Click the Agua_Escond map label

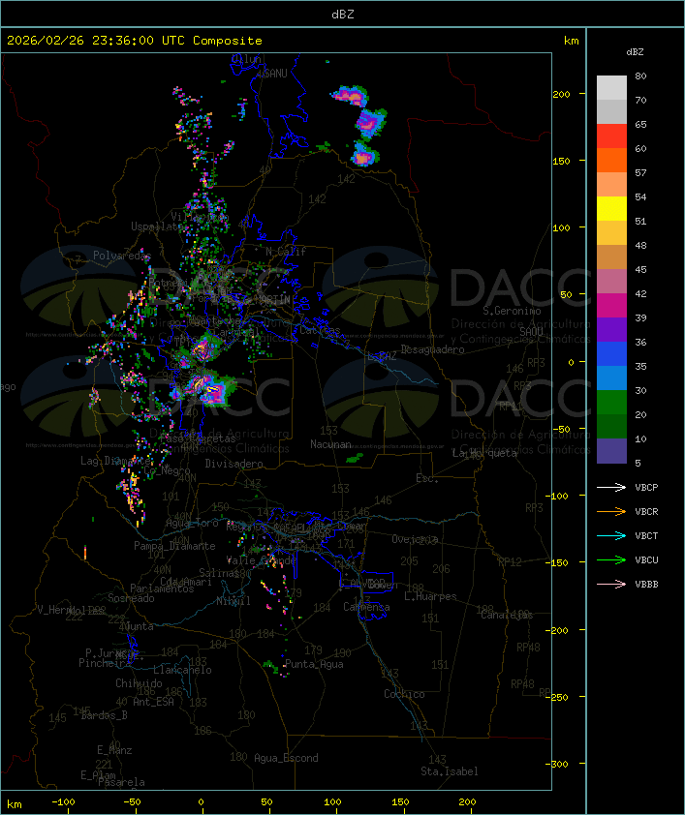pyautogui.click(x=286, y=758)
